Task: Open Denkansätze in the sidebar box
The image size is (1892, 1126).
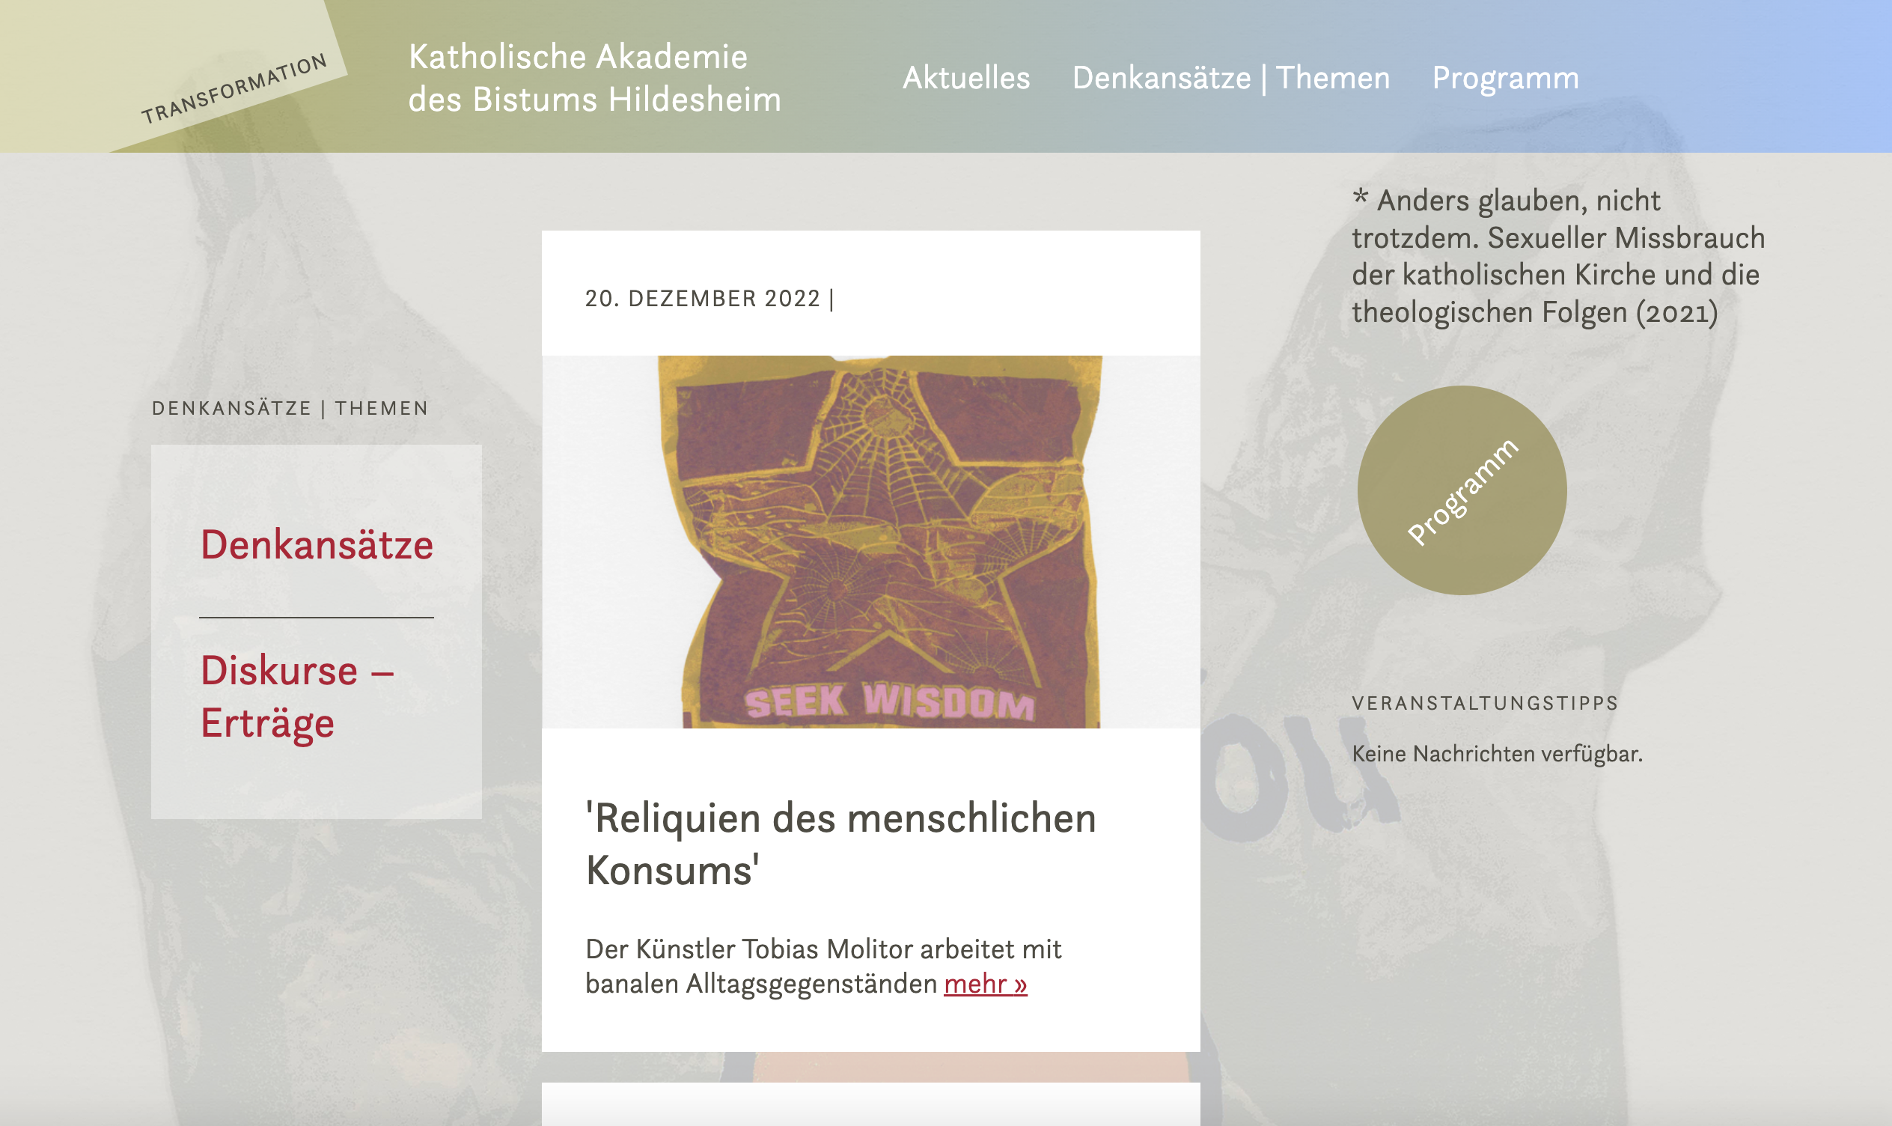Action: tap(317, 544)
